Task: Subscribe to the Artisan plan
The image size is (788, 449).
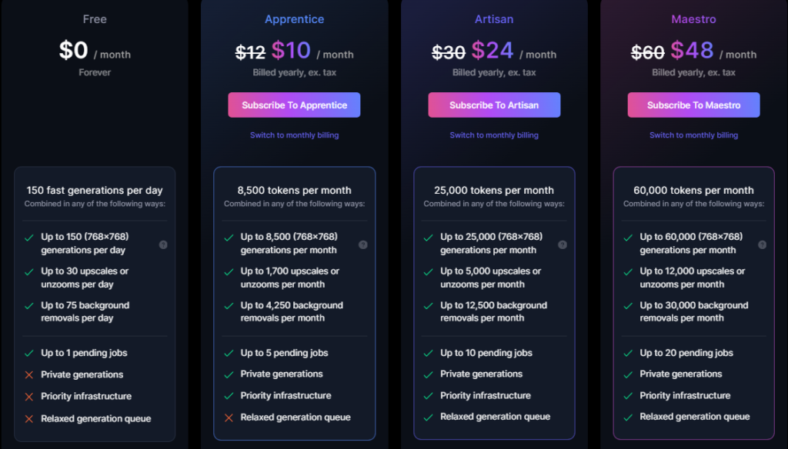Action: (494, 105)
